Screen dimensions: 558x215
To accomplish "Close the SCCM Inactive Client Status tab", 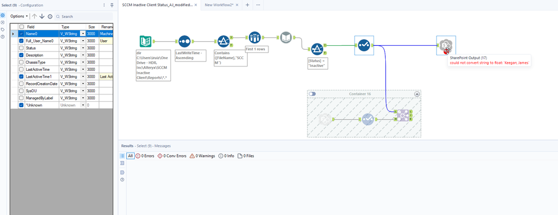I will pyautogui.click(x=196, y=5).
